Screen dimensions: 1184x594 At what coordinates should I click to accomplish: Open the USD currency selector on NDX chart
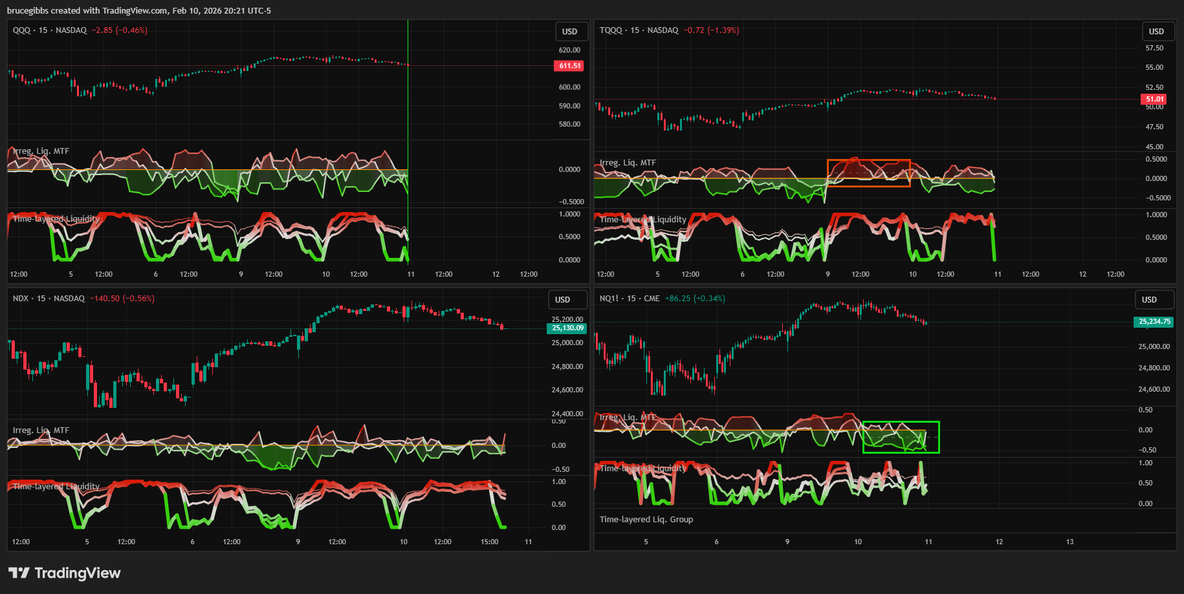(562, 300)
